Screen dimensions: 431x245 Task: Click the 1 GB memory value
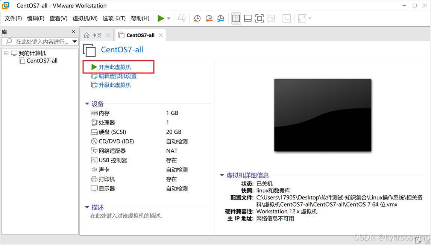pos(172,113)
